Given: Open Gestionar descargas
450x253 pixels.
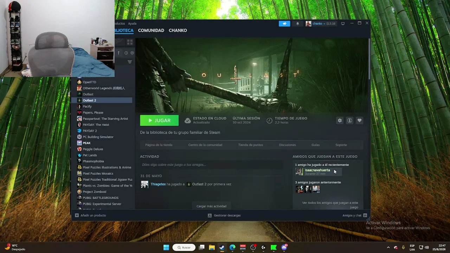Looking at the screenshot, I should 224,215.
